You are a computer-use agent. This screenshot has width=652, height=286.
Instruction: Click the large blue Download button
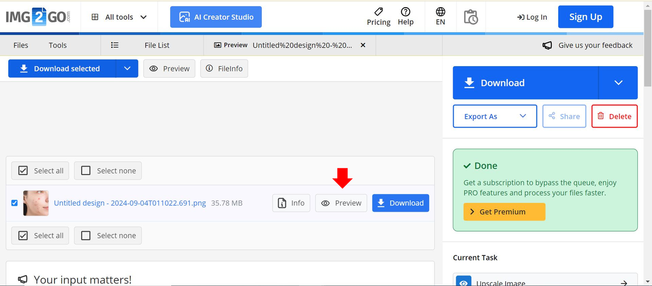[525, 83]
